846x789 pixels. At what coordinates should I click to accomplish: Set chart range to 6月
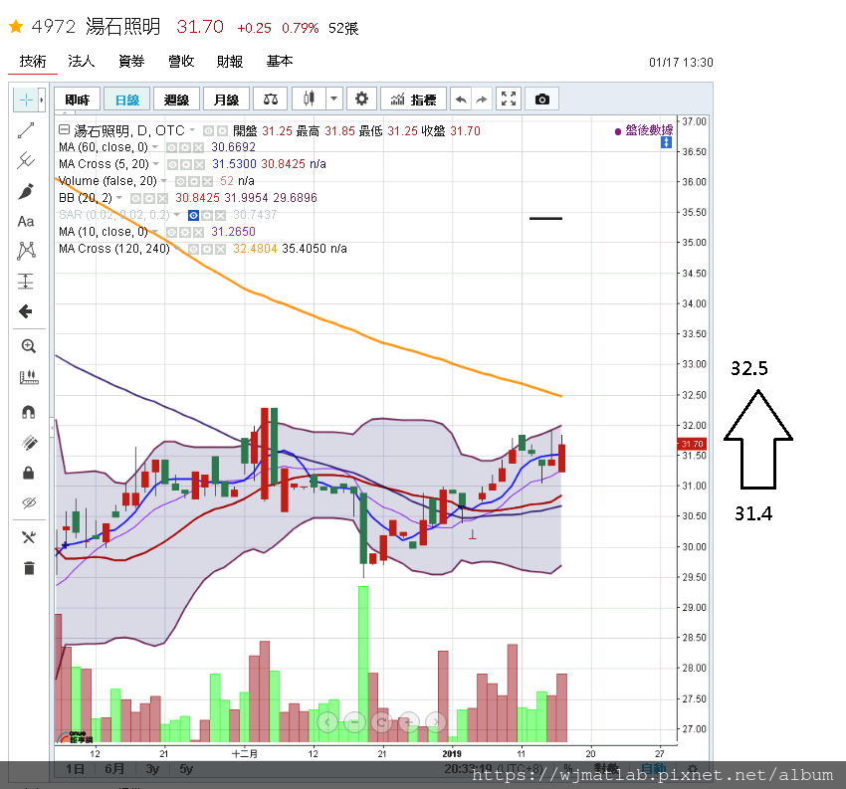[x=114, y=769]
